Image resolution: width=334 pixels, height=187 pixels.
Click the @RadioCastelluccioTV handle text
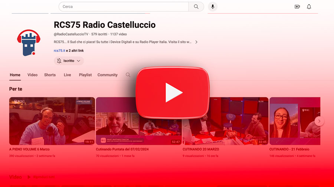pos(71,34)
